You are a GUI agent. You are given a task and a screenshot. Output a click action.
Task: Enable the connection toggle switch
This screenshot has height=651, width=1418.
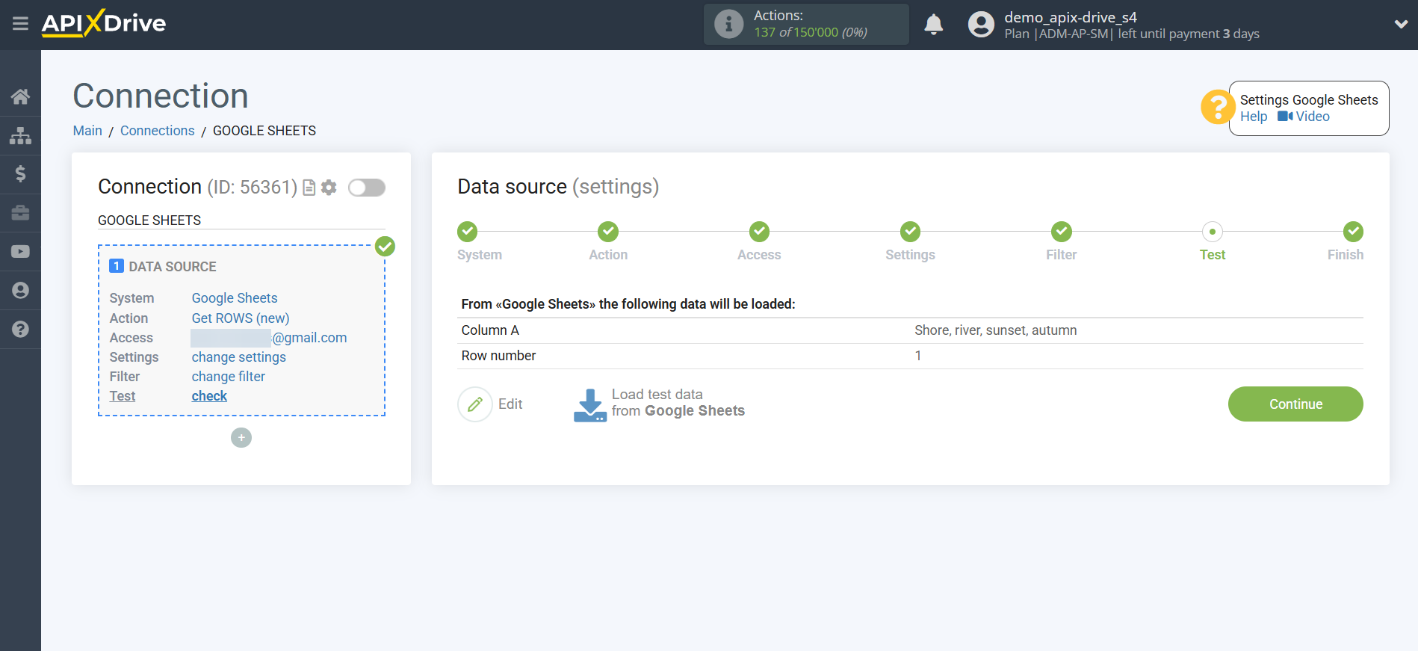coord(367,188)
